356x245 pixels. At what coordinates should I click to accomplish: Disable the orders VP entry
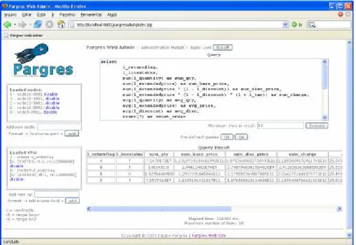[x=17, y=166]
